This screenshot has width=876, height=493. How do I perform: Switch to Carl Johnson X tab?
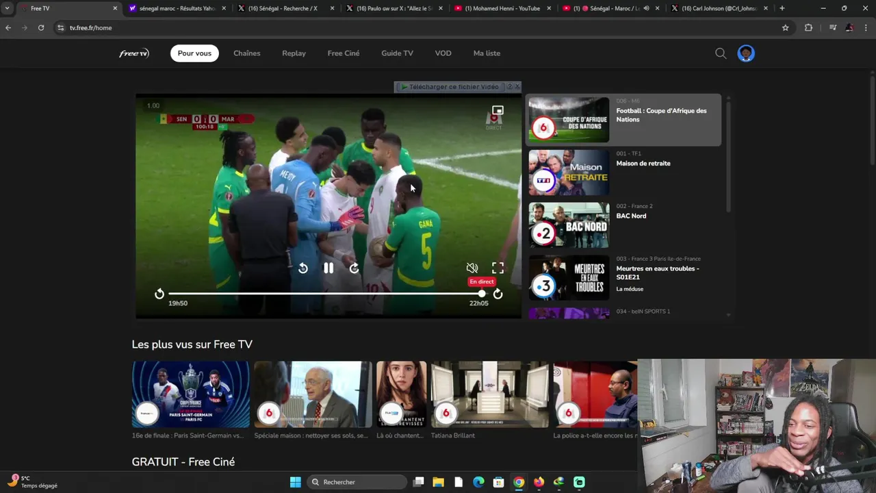click(x=720, y=8)
